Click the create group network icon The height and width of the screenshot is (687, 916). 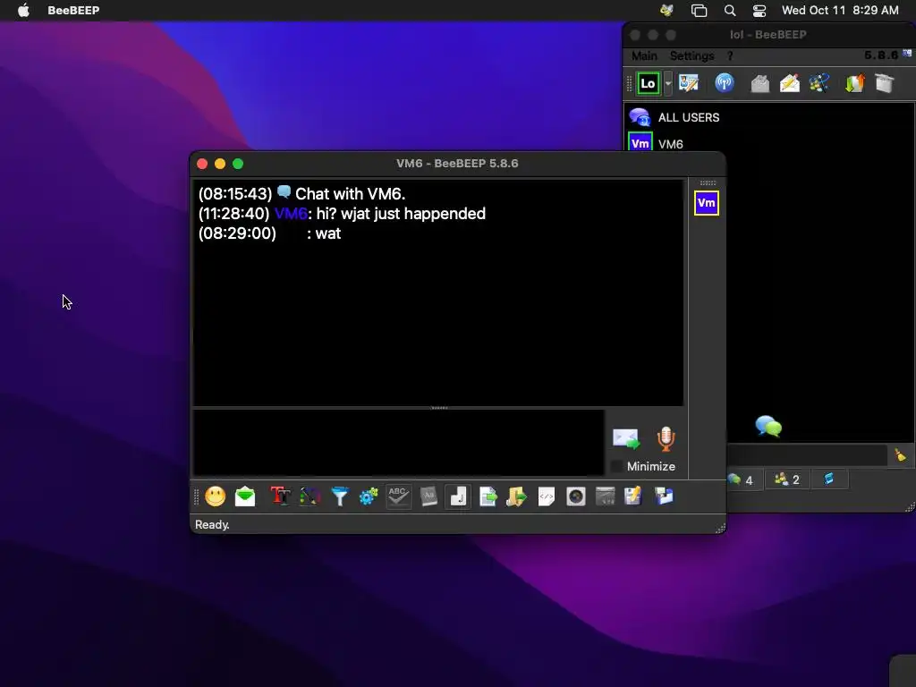[x=819, y=83]
